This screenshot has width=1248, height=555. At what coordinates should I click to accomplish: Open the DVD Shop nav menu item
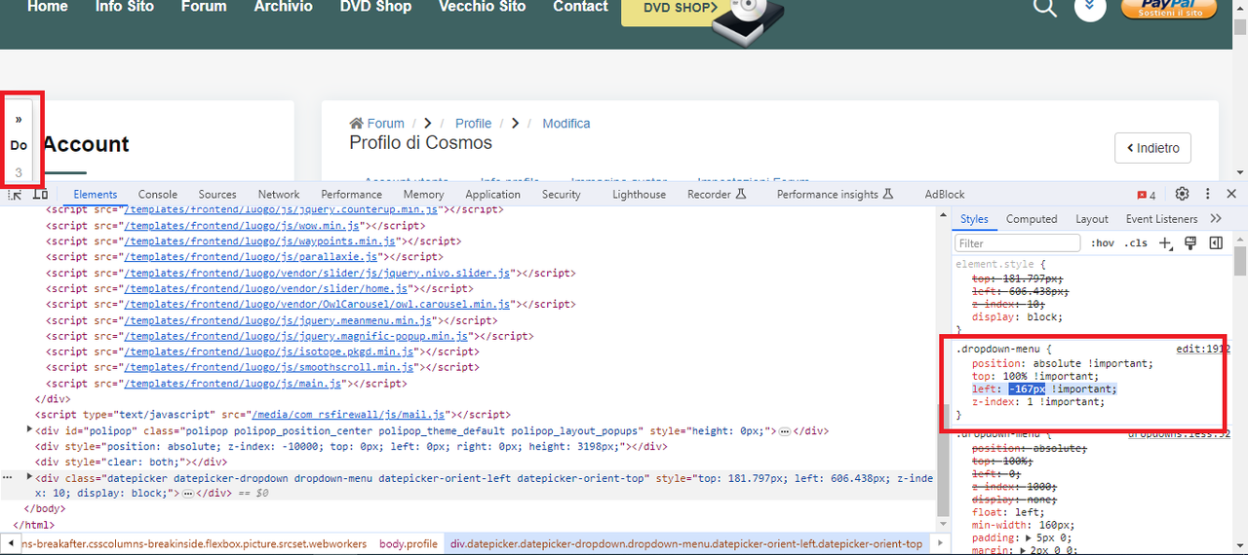375,7
